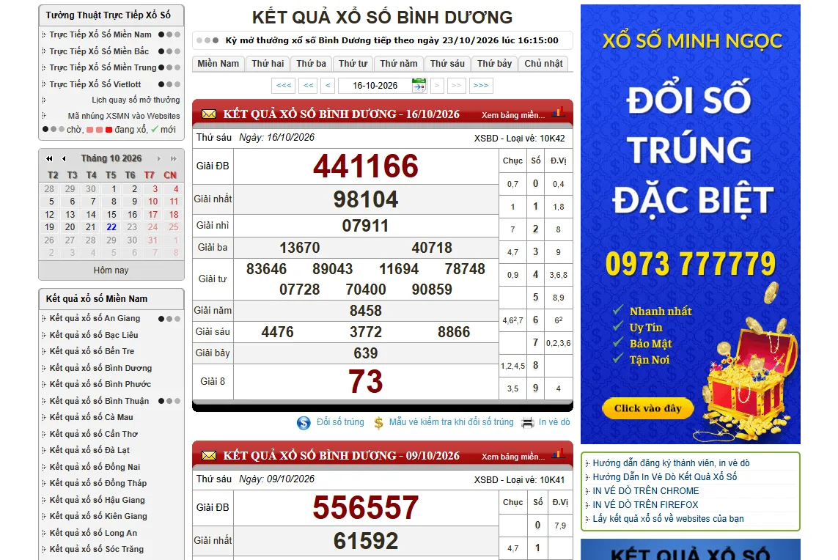Open Lịch quay số mở thưởng link
838x560 pixels.
coord(136,100)
